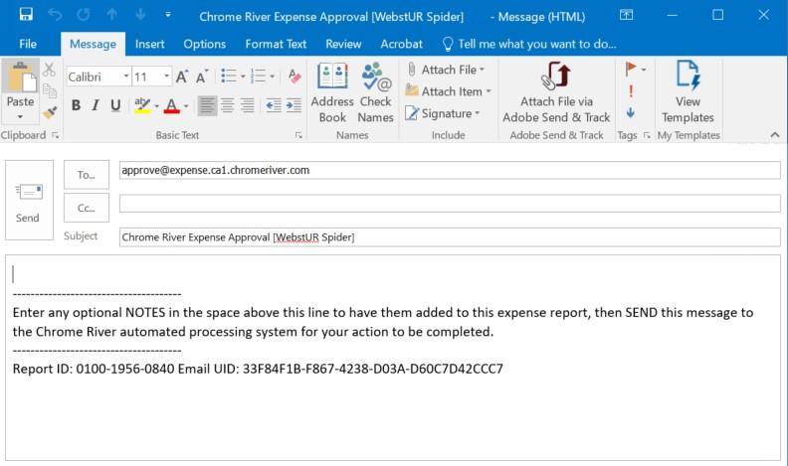
Task: Click the Undo arrow icon
Action: pos(55,15)
